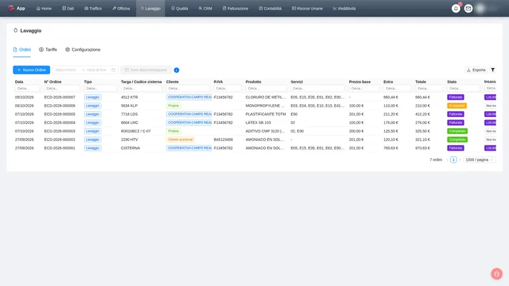Click Completato badge of order ECD-2026-000003
The image size is (509, 286).
click(457, 131)
